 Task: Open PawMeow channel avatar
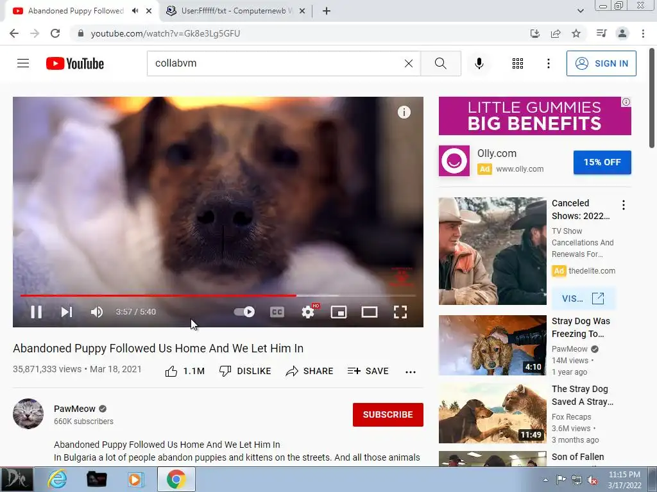(x=28, y=414)
